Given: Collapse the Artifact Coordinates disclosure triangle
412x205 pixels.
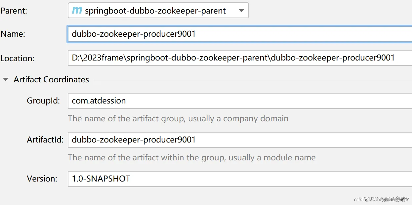Looking at the screenshot, I should click(x=6, y=79).
